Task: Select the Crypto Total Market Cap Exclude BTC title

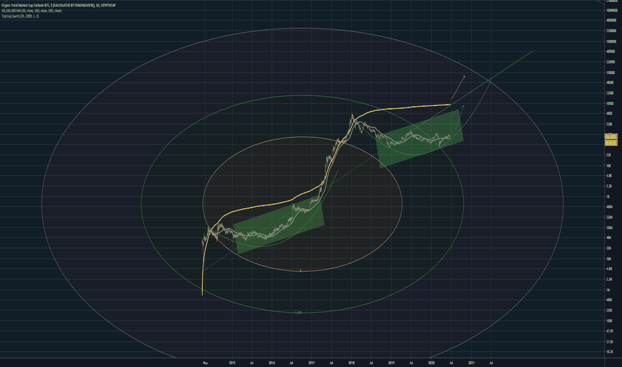Action: (x=58, y=5)
